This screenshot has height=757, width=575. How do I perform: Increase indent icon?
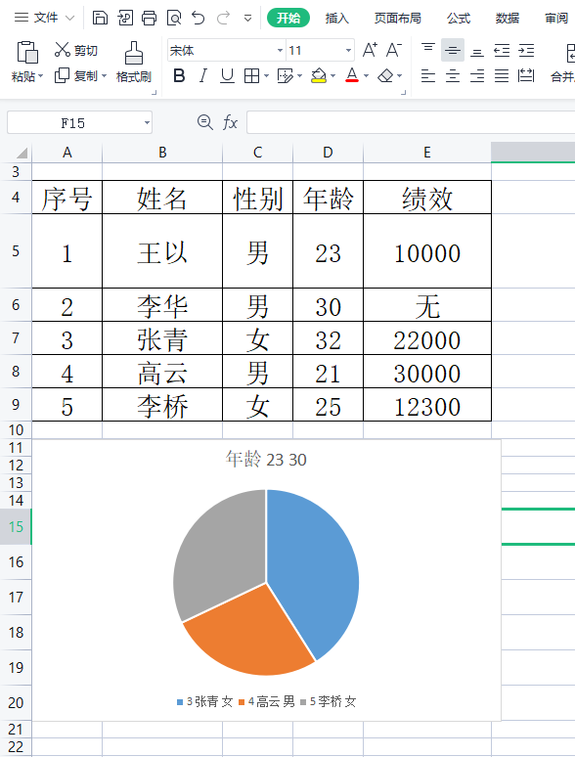pos(526,50)
